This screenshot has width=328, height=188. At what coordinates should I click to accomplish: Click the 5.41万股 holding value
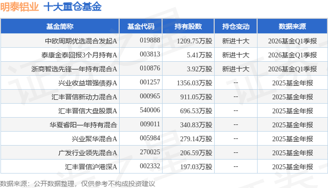(200, 55)
